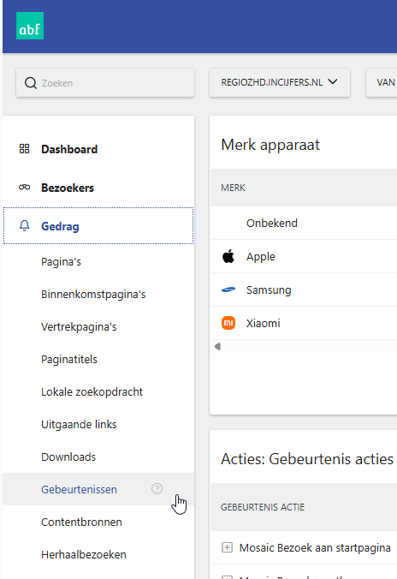Click the Apple logo icon

228,256
